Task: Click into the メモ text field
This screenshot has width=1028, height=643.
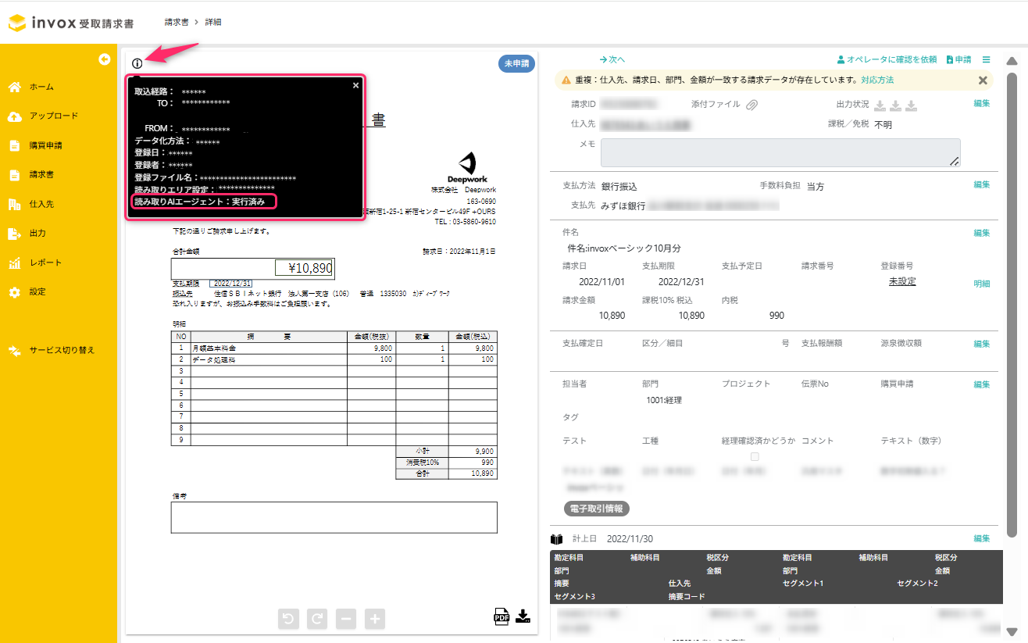Action: (x=780, y=152)
